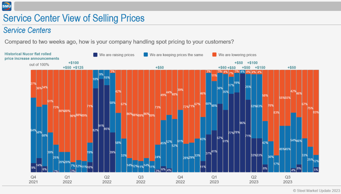The width and height of the screenshot is (341, 194).
Task: Click the blue keeping prices same legend swatch
Action: coord(146,55)
